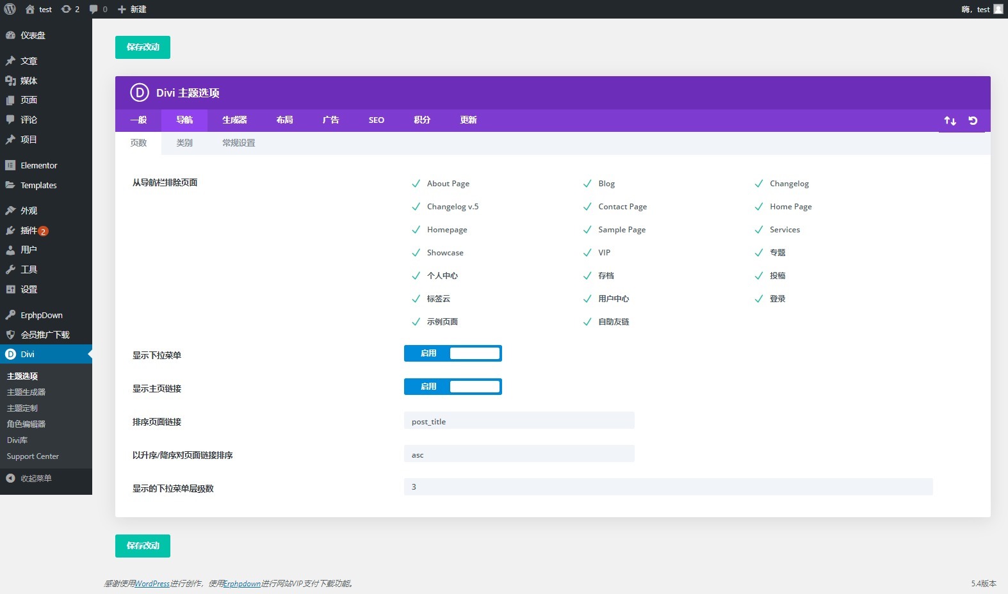
Task: Switch to the 布局 layout tab
Action: click(284, 120)
